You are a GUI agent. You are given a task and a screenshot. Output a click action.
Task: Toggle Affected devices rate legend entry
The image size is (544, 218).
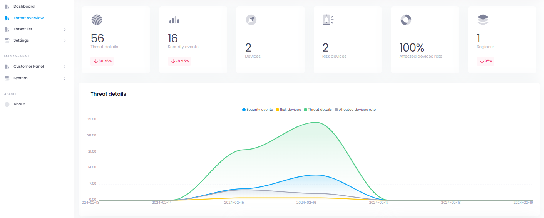(355, 110)
